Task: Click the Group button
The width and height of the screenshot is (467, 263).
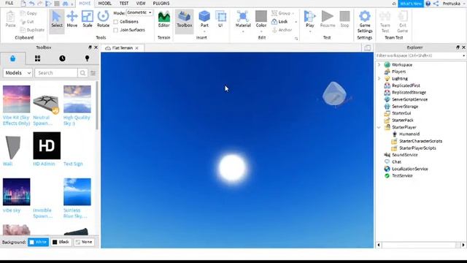Action: coord(281,13)
